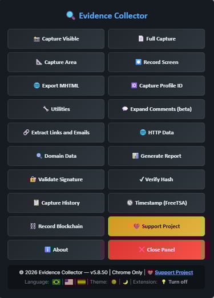Choose the yellow flag language option
Screen dimensions: 214x298
[x=82, y=282]
